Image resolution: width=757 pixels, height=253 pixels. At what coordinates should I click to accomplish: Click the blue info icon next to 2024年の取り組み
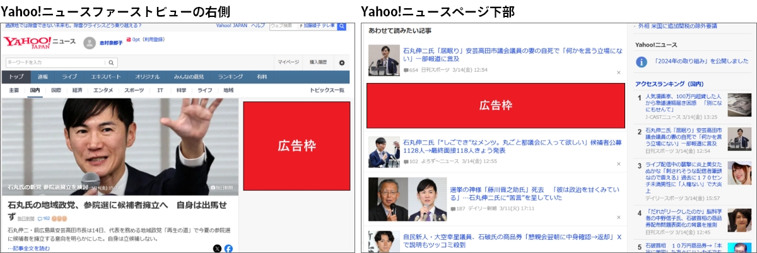tap(642, 62)
